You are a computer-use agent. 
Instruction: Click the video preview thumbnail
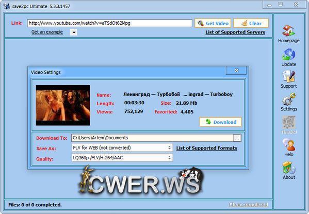point(63,105)
